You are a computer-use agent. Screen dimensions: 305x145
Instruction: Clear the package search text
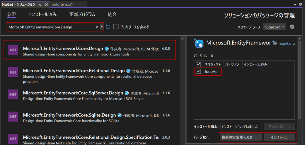click(97, 27)
